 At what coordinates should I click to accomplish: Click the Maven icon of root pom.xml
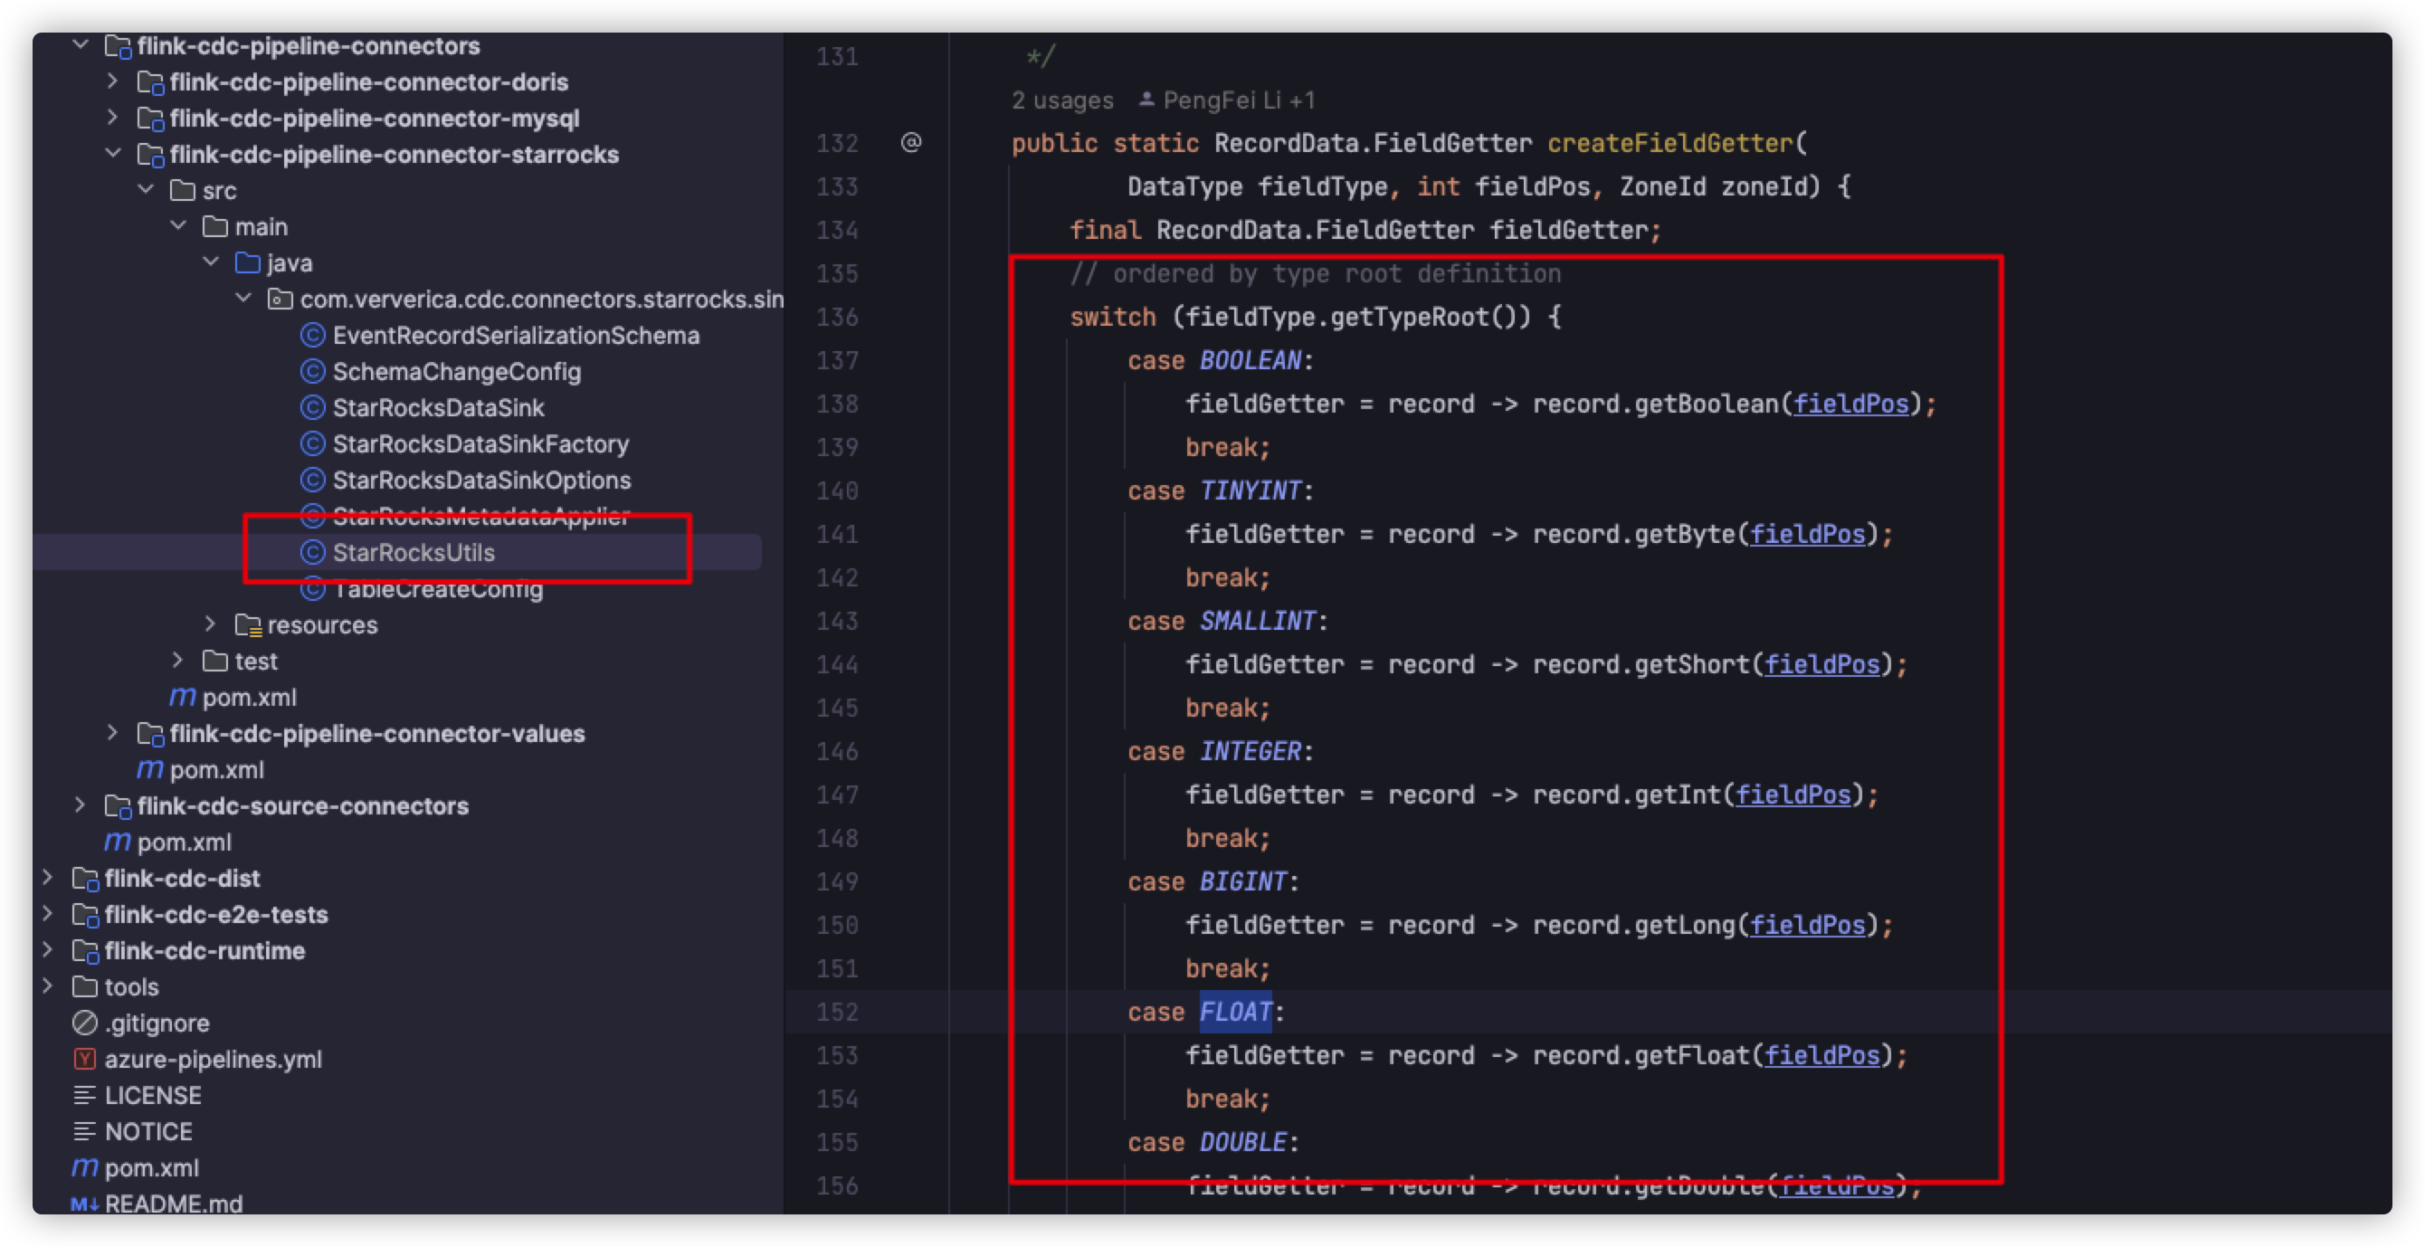click(85, 1168)
